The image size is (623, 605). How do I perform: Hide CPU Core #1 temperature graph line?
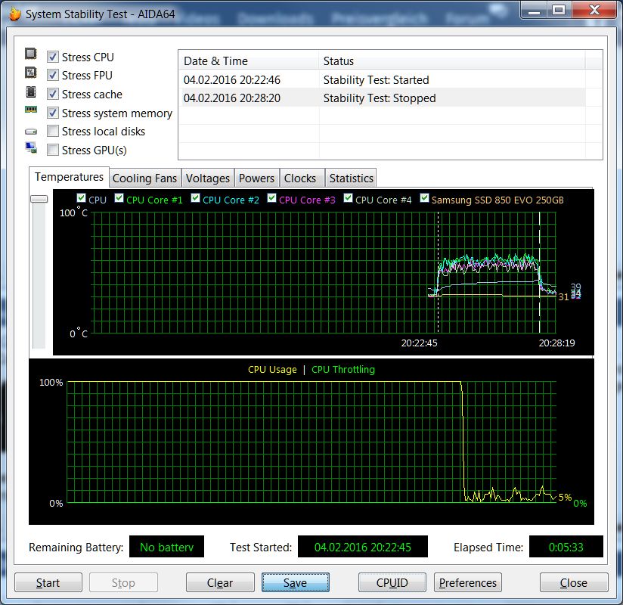point(119,198)
